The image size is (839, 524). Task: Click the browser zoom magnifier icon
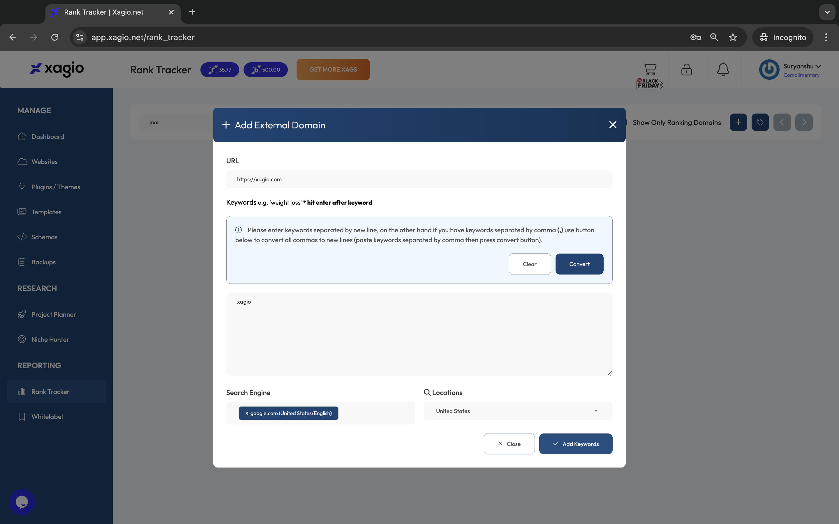pos(714,38)
